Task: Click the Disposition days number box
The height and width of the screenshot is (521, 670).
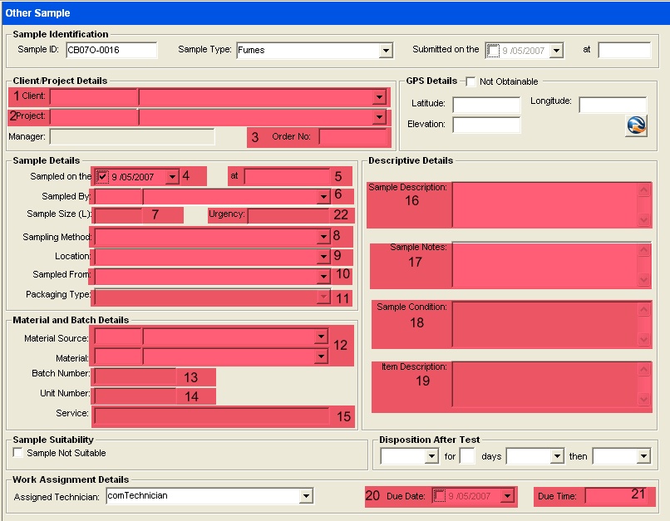Action: point(467,456)
